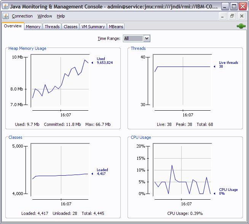Click the Heap Memory Usage panel title

click(x=27, y=48)
